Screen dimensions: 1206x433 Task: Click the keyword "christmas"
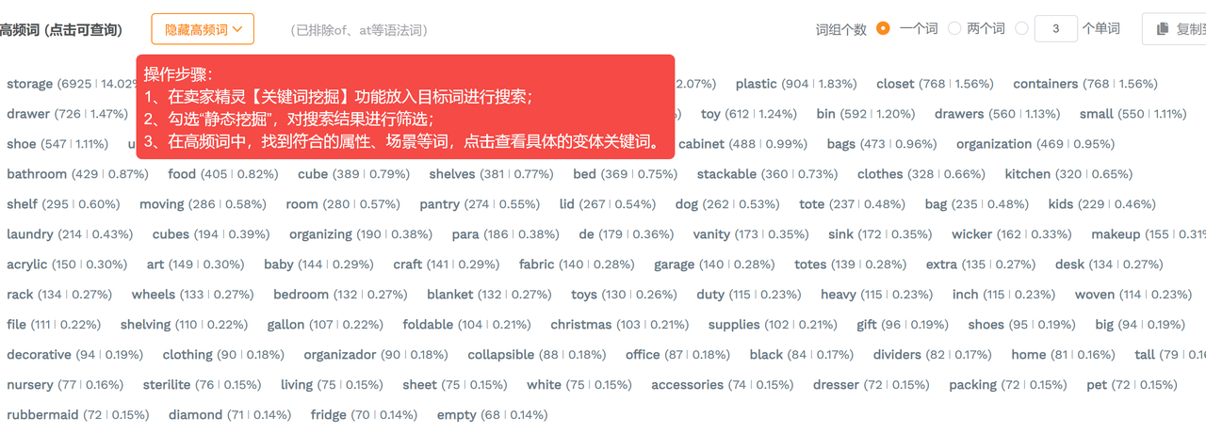click(581, 325)
